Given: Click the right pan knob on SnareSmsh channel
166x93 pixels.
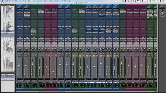Looking at the screenshot, I should (x=42, y=49).
